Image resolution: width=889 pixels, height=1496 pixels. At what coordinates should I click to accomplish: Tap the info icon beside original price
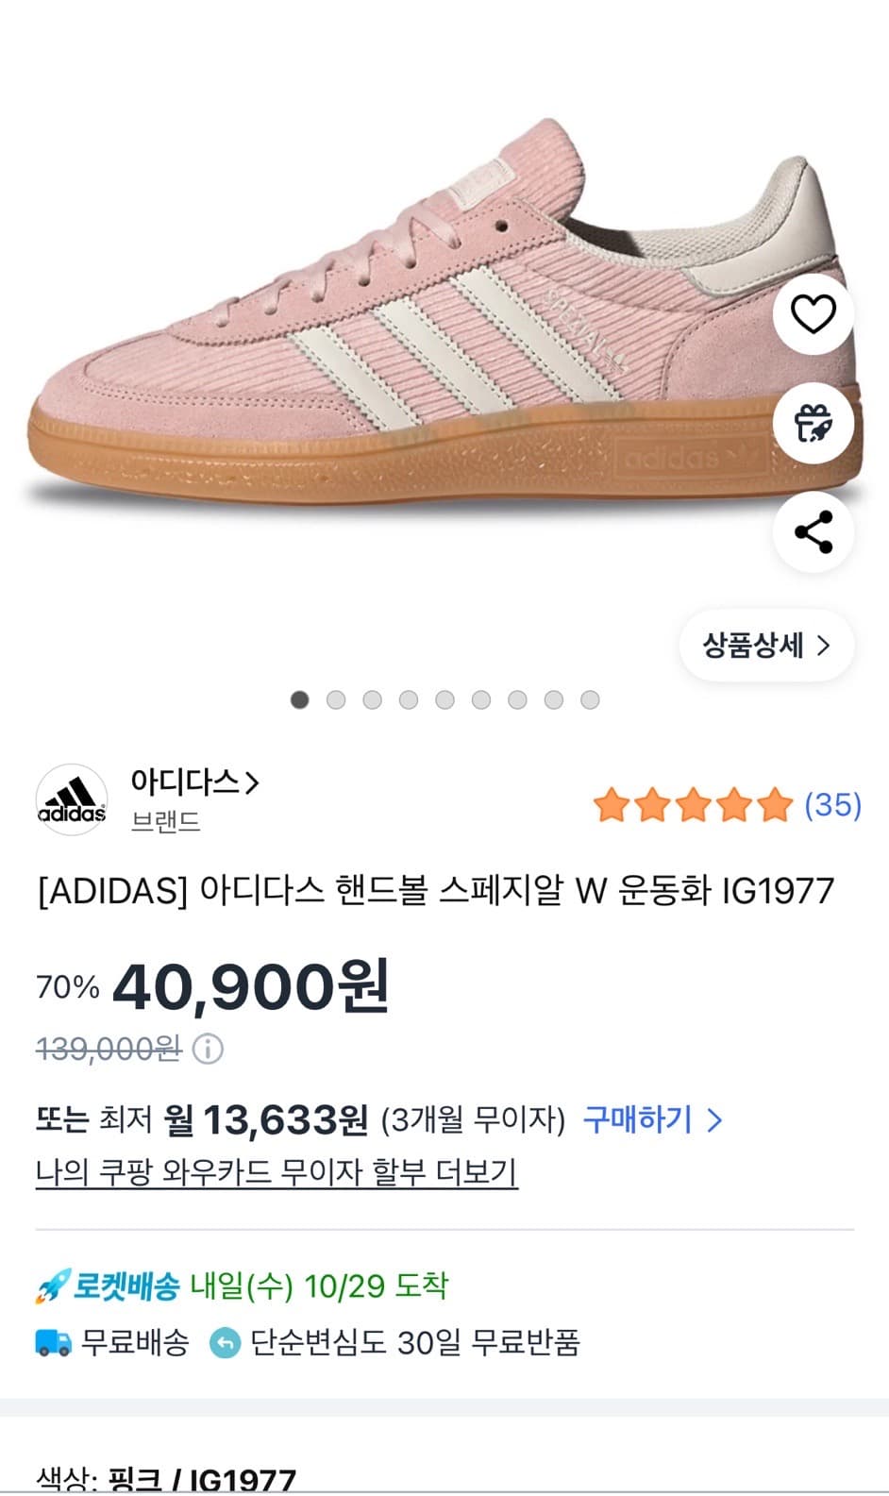[x=208, y=1049]
